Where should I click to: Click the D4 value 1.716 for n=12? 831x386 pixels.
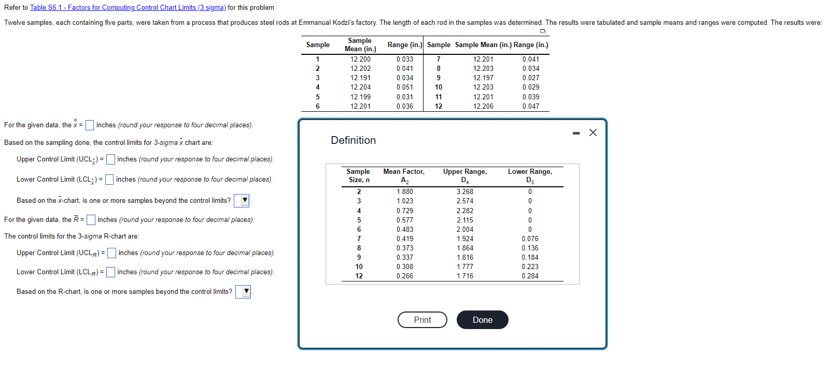coord(465,276)
